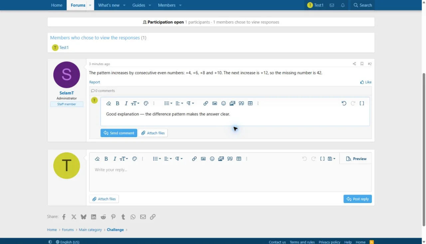426x244 pixels.
Task: Open font size dropdown in comment editor
Action: click(135, 104)
